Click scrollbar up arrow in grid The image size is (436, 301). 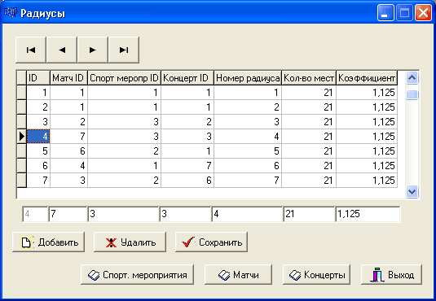click(x=412, y=78)
